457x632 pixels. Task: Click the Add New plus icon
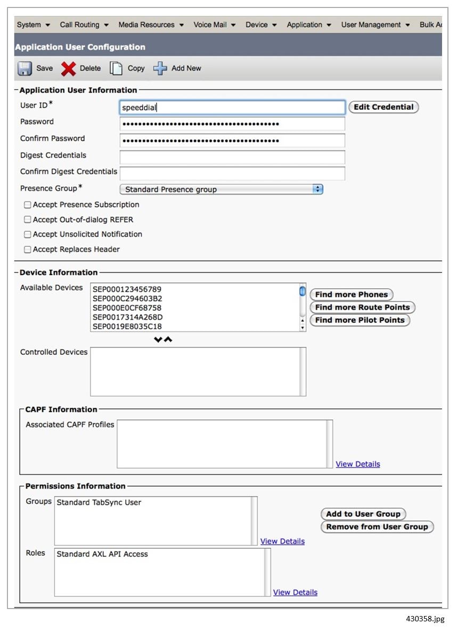[x=160, y=68]
